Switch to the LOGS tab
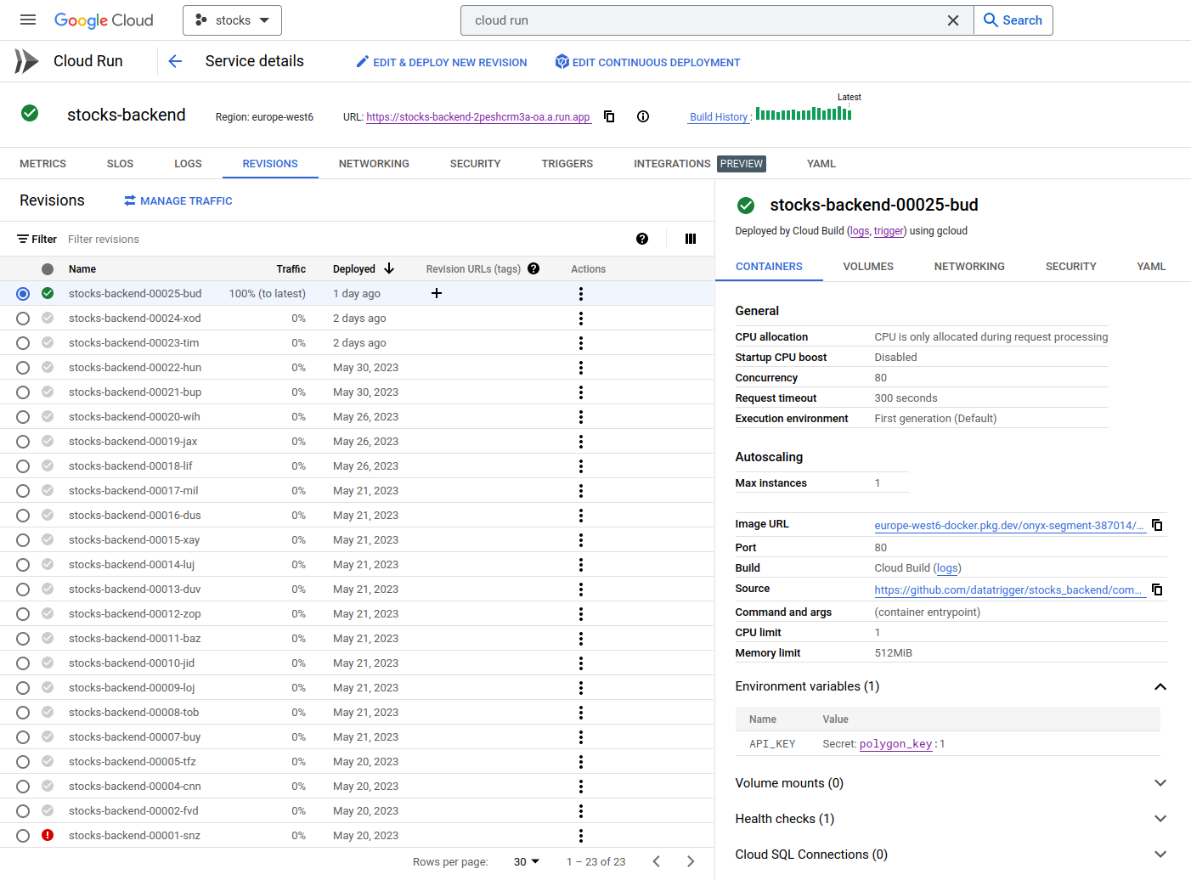This screenshot has width=1191, height=880. (x=188, y=163)
